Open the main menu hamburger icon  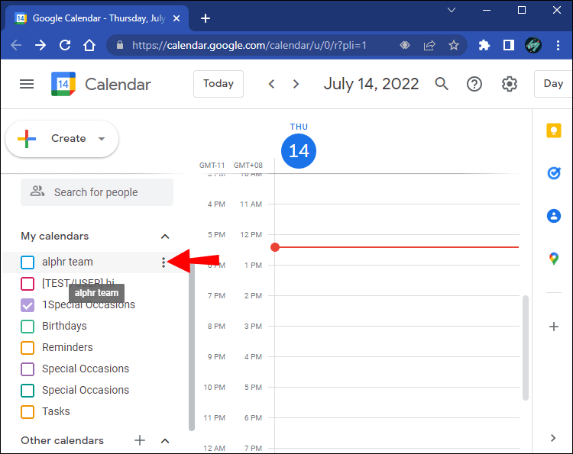pyautogui.click(x=27, y=84)
